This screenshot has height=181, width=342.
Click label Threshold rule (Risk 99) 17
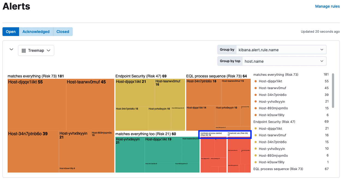pyautogui.click(x=238, y=134)
